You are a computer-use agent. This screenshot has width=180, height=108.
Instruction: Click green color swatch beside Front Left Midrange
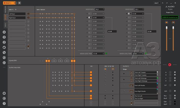coord(157,78)
